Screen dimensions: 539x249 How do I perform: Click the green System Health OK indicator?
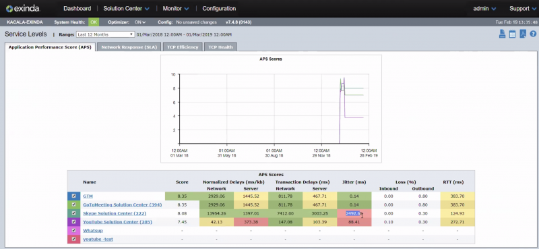(x=94, y=22)
